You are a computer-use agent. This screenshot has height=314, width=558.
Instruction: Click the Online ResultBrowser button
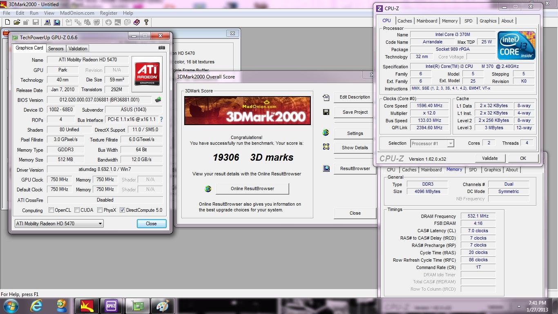(252, 188)
